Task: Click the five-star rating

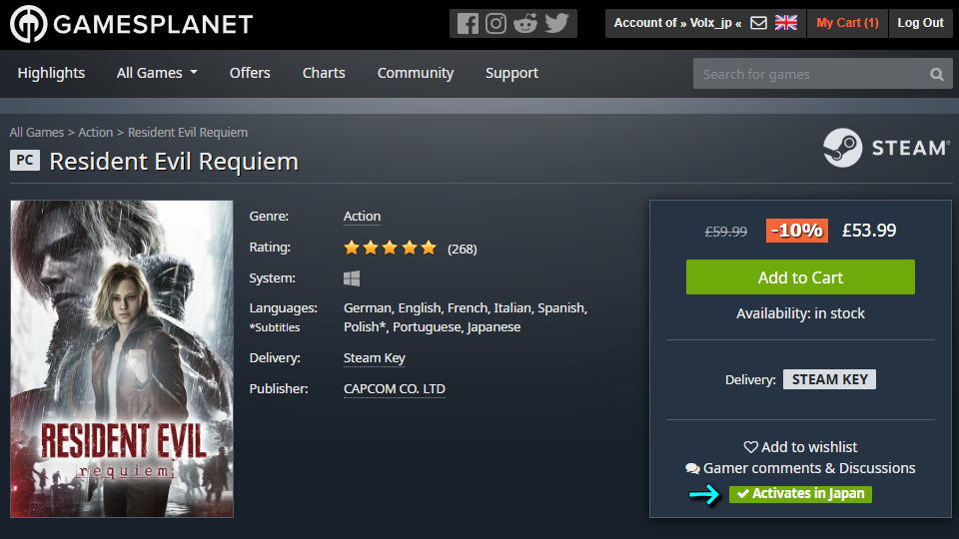Action: coord(390,248)
